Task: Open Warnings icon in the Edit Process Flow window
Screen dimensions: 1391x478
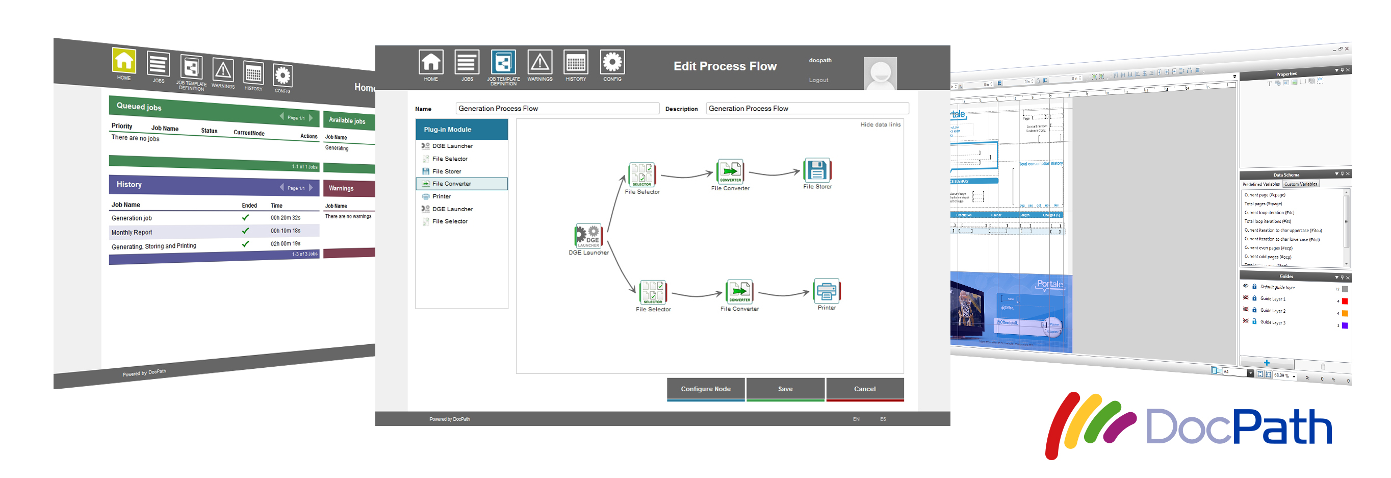Action: tap(539, 62)
